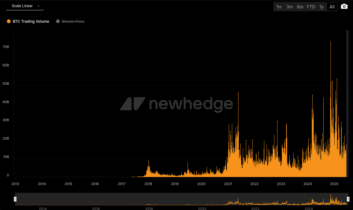Click the 2017 x-axis label

coord(122,184)
